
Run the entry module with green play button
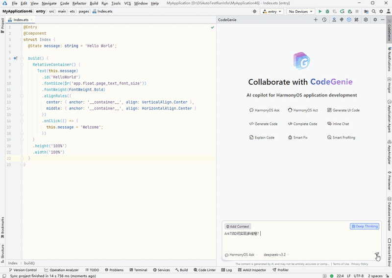click(320, 11)
